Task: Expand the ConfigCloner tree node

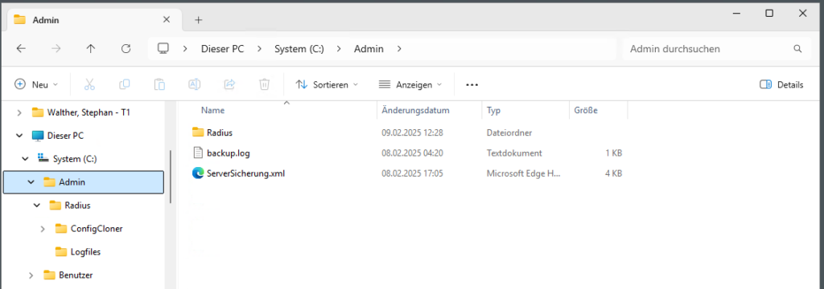Action: [43, 229]
